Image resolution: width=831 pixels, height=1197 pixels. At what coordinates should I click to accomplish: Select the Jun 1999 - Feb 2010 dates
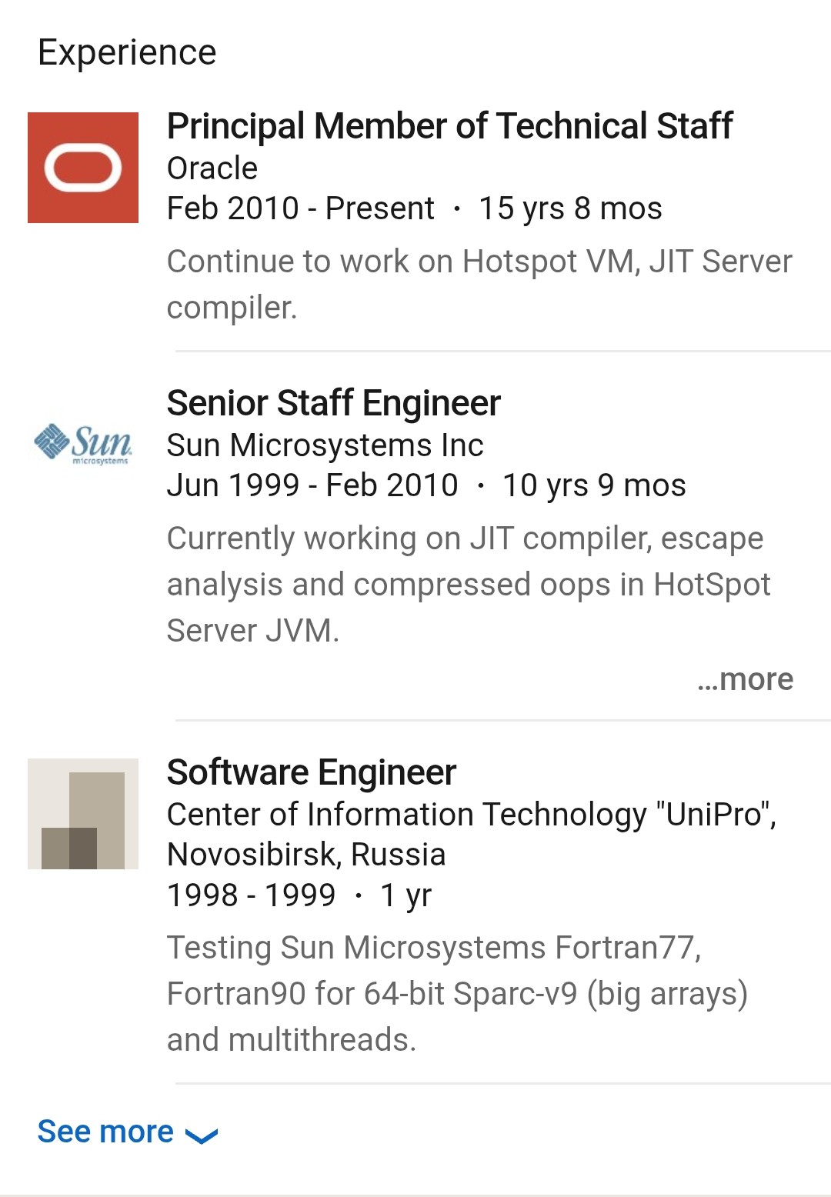coord(312,485)
